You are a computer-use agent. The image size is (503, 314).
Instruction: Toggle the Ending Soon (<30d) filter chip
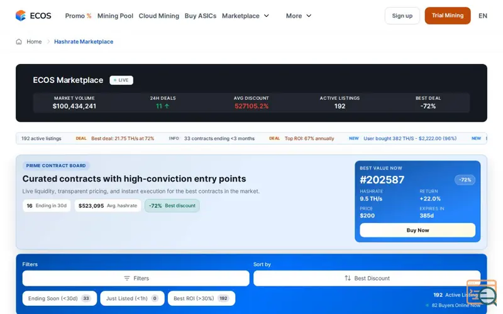(59, 298)
